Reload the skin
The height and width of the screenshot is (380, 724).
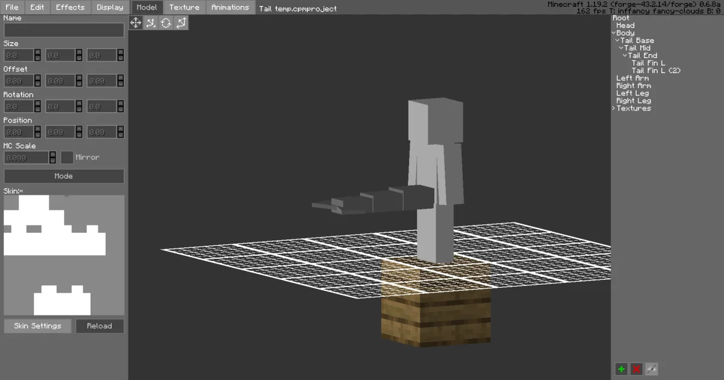(100, 326)
